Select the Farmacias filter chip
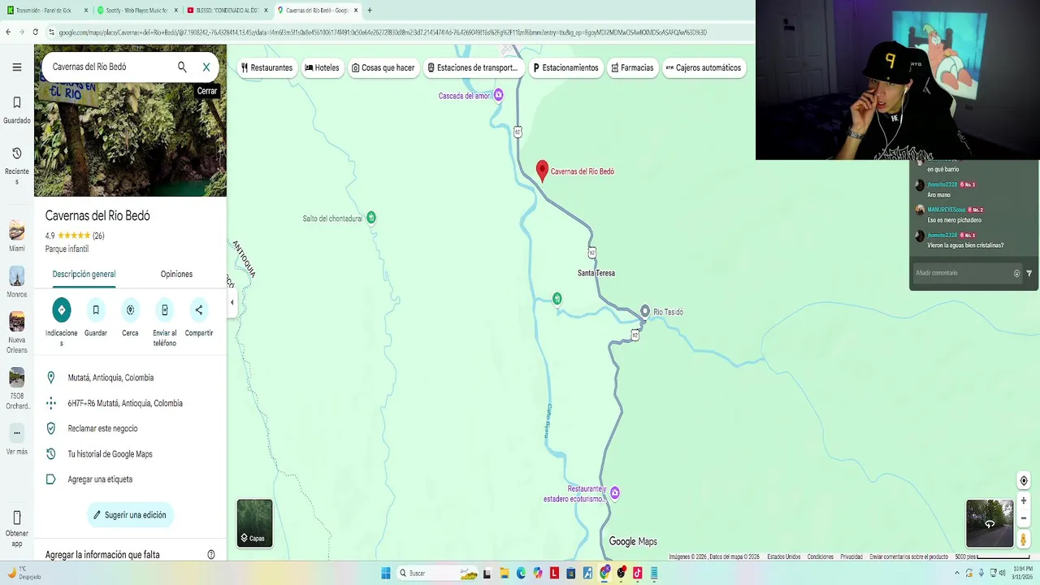The width and height of the screenshot is (1040, 585). pyautogui.click(x=632, y=68)
